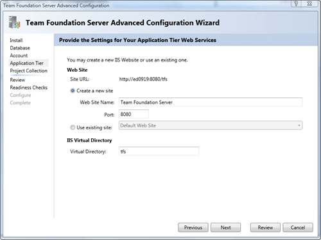The height and width of the screenshot is (240, 321).
Task: Click the site URL http://ed0919:8080/tfs
Action: pyautogui.click(x=143, y=79)
